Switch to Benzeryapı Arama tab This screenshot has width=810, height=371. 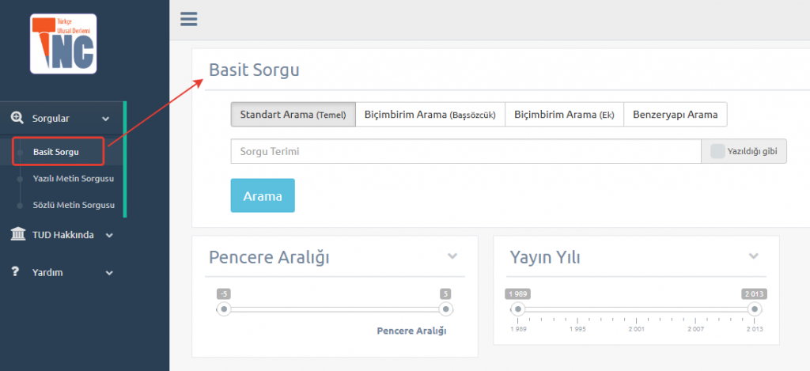pos(675,115)
